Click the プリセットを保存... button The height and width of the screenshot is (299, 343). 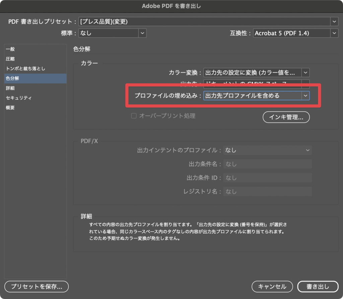37,287
